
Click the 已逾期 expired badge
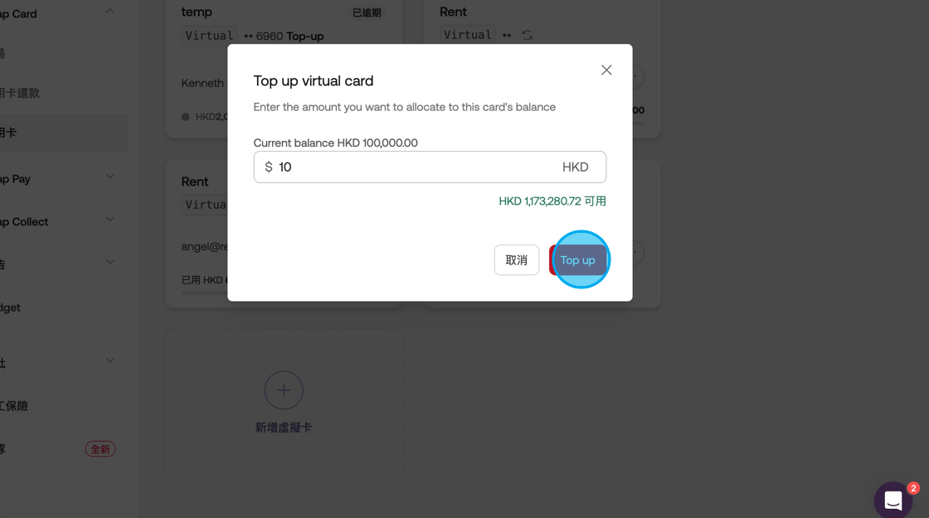point(367,13)
